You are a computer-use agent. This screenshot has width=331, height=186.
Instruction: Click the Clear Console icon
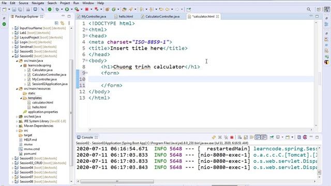(x=239, y=137)
